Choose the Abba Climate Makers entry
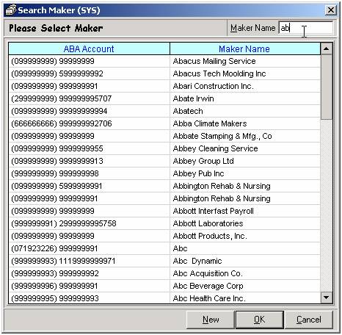342x335 pixels. [x=164, y=123]
